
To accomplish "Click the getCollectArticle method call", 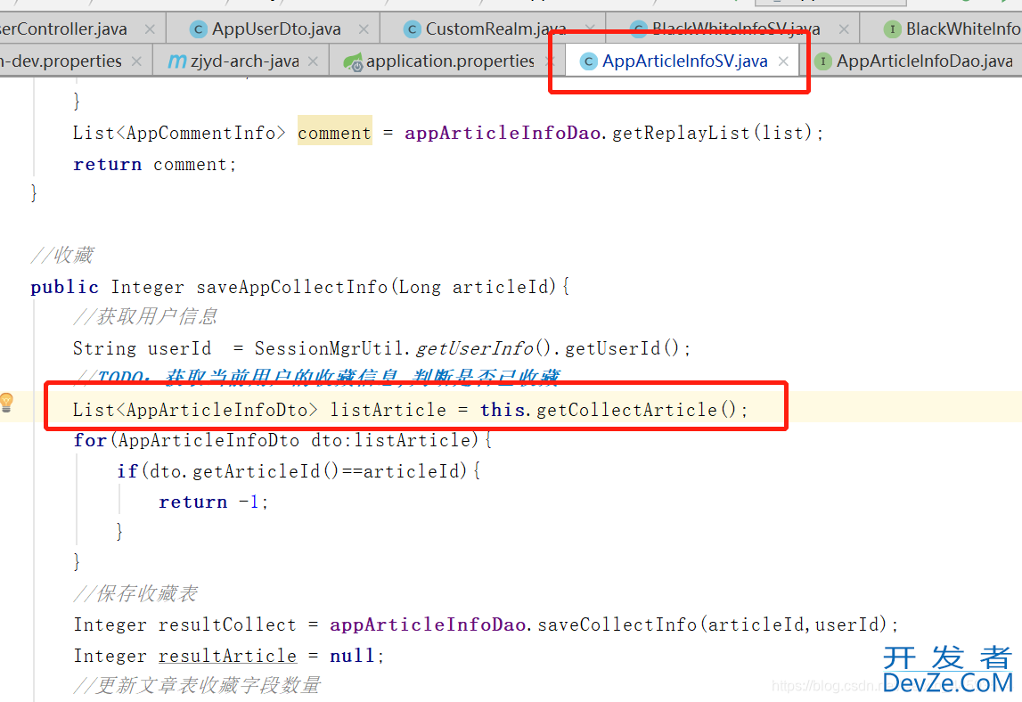I will tap(636, 410).
